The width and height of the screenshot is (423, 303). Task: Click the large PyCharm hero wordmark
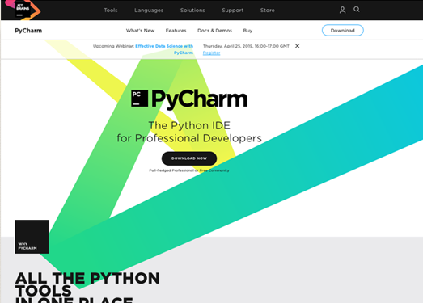[x=199, y=99]
